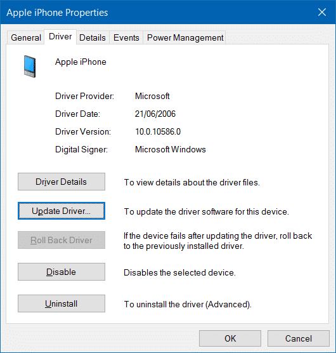Click the "Digital Signer:" label
The height and width of the screenshot is (353, 336).
81,150
